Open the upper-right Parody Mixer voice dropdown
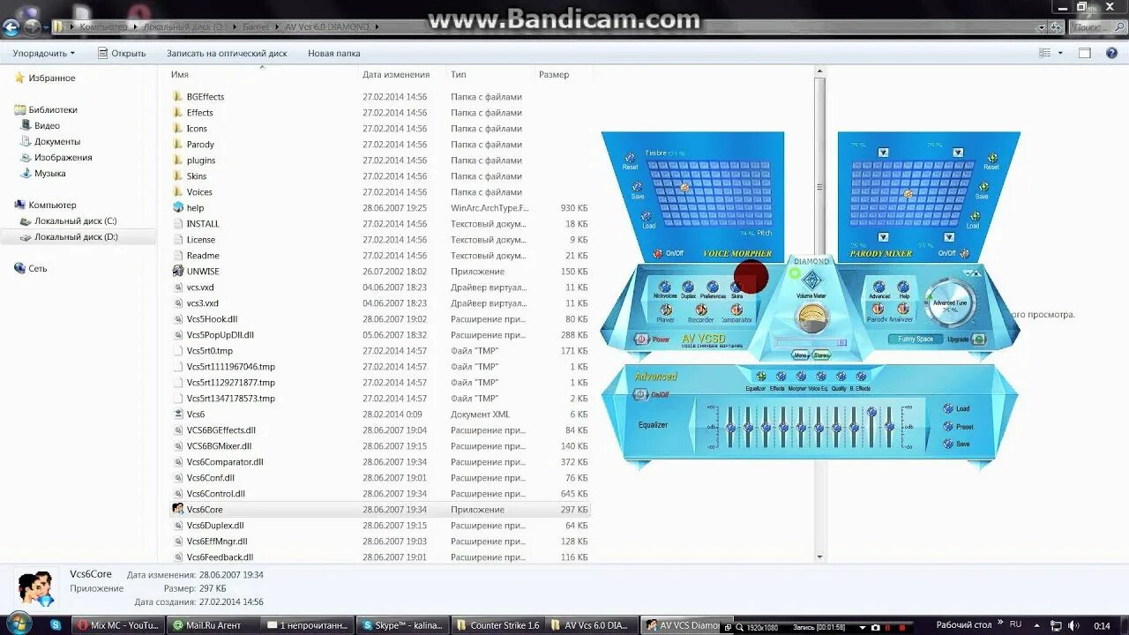This screenshot has height=635, width=1129. (x=958, y=153)
